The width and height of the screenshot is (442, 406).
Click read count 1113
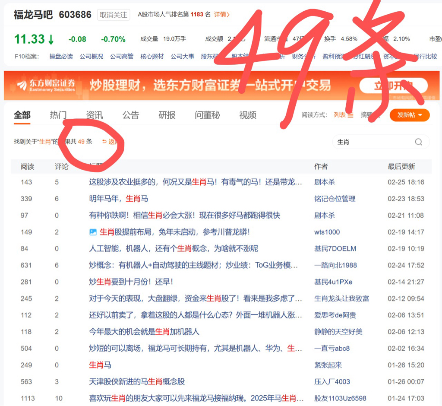click(x=28, y=398)
